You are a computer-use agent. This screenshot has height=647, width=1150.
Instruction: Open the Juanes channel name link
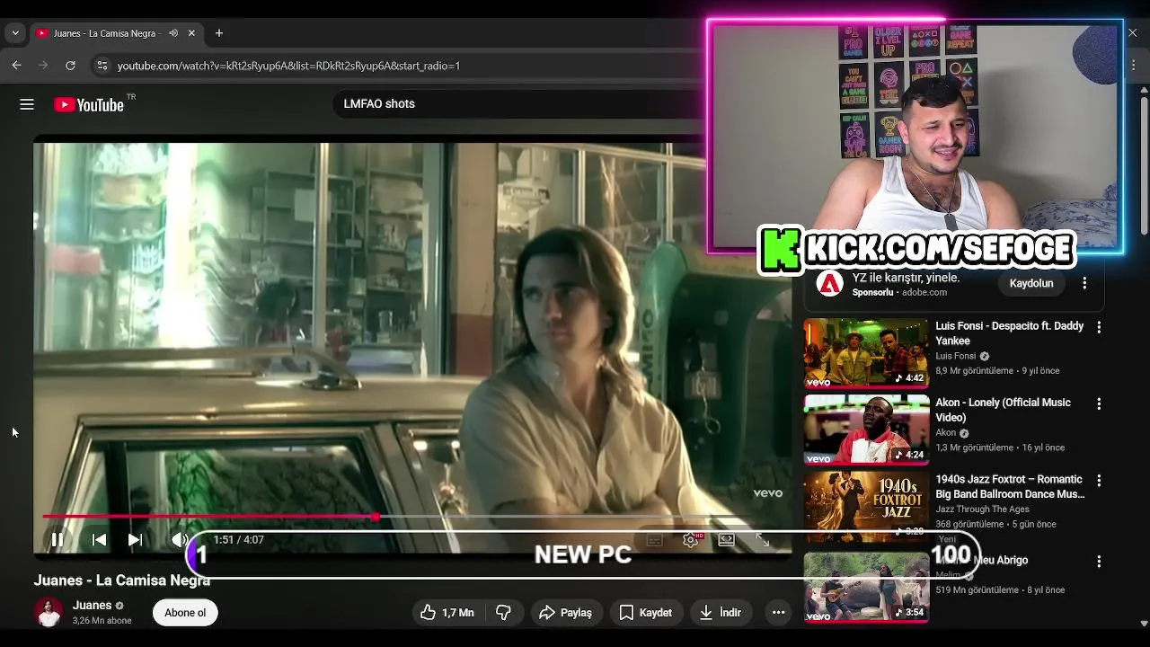(x=92, y=606)
